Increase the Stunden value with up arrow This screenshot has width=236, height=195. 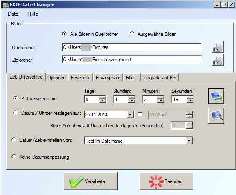click(132, 97)
